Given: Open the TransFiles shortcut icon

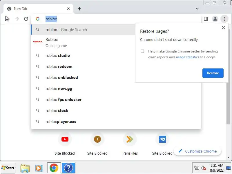Looking at the screenshot, I should pos(130,139).
